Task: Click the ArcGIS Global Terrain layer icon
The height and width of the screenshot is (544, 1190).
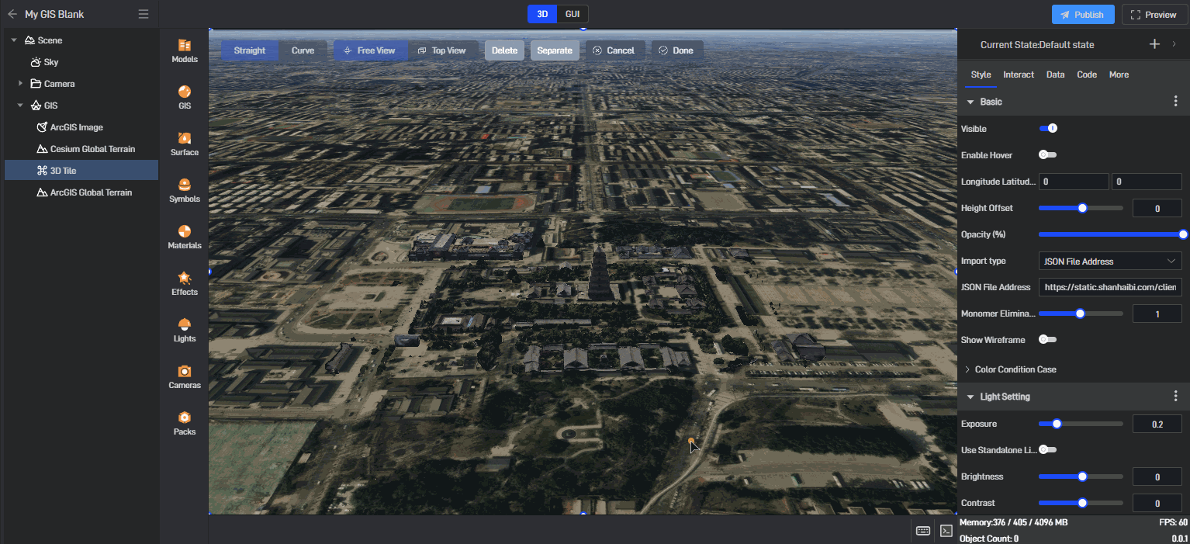Action: (x=43, y=192)
